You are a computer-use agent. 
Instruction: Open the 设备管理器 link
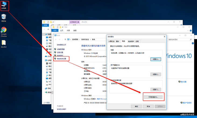point(61,49)
